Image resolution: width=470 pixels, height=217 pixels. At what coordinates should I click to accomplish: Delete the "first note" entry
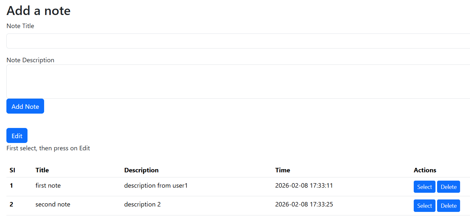tap(448, 187)
